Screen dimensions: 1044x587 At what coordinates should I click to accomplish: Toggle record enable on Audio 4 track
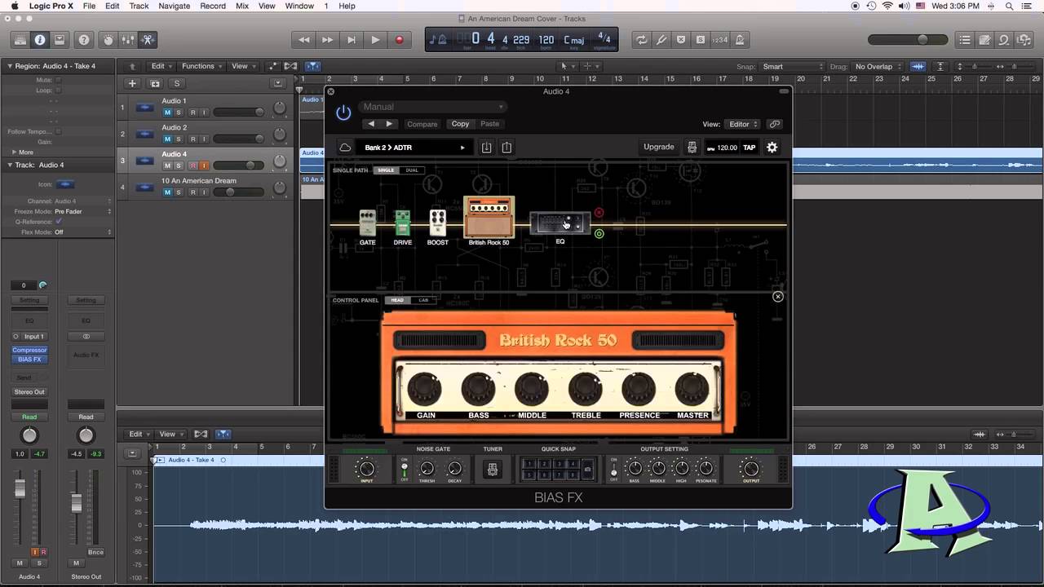tap(192, 166)
